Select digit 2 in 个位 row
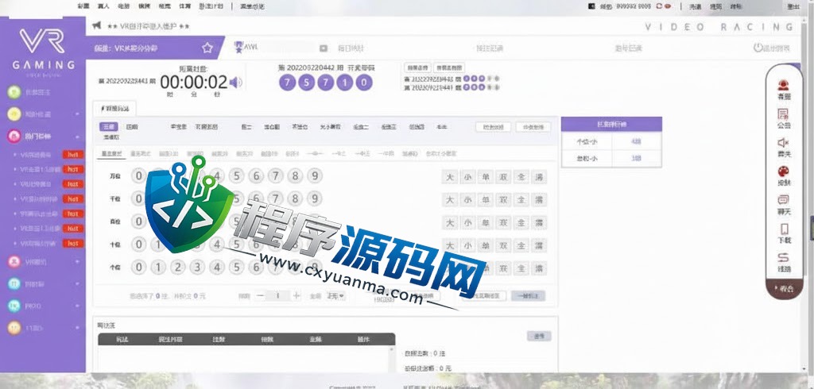 coord(177,267)
